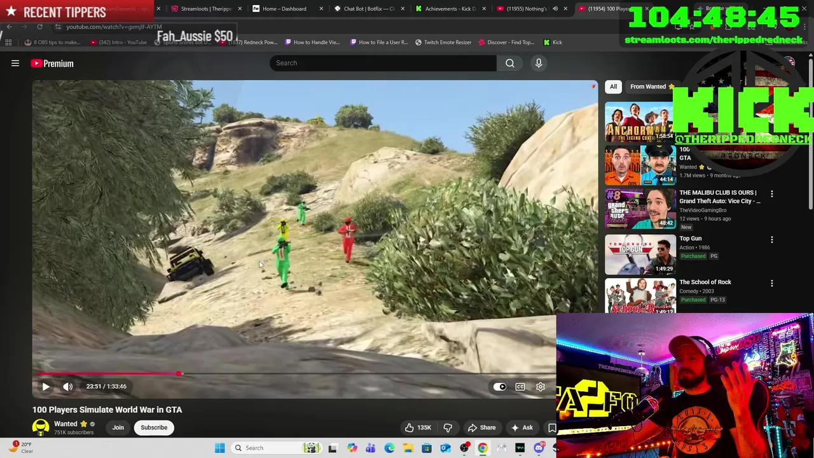
Task: Open Discover - Find Top bookmark
Action: 506,43
